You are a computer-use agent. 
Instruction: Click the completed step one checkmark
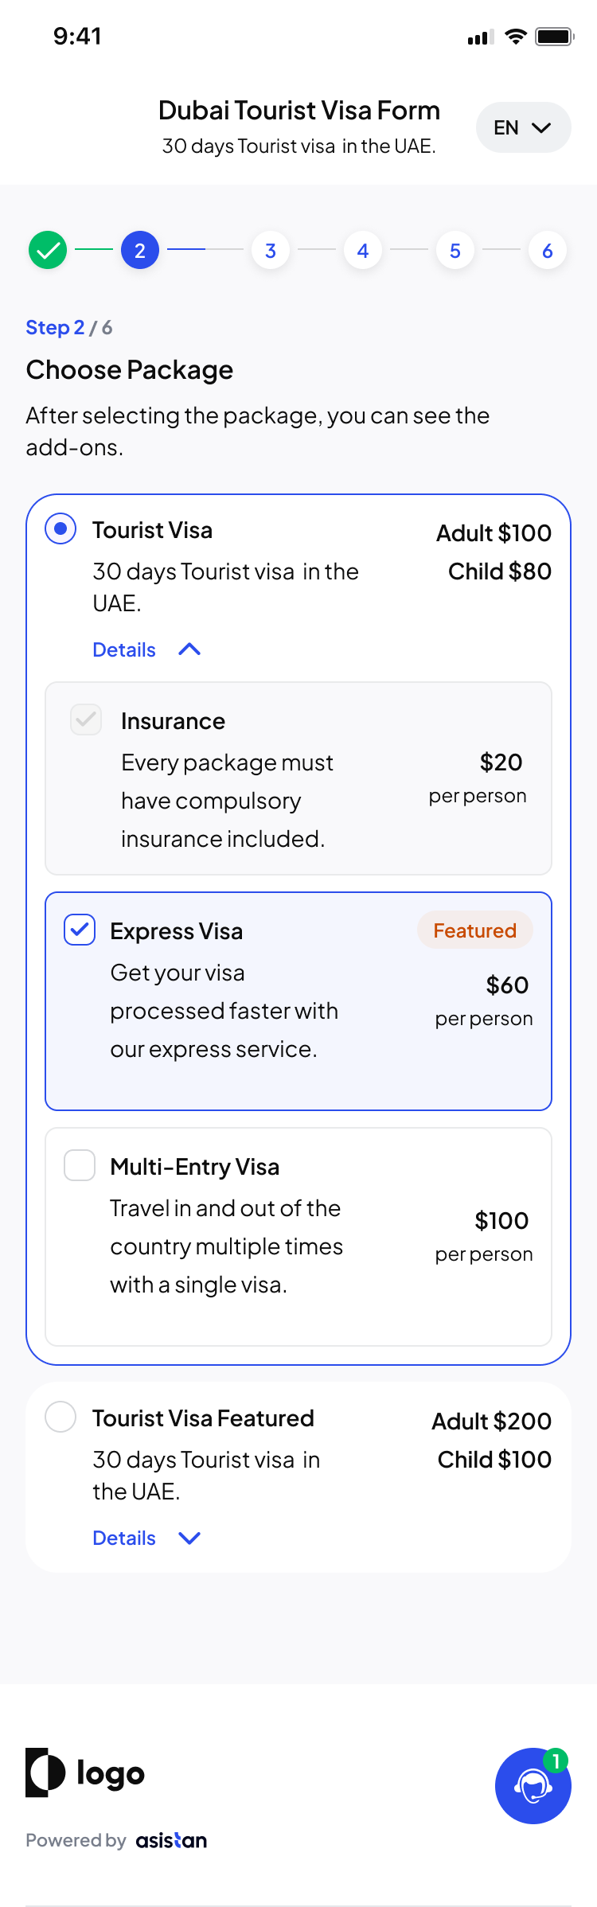[x=48, y=250]
